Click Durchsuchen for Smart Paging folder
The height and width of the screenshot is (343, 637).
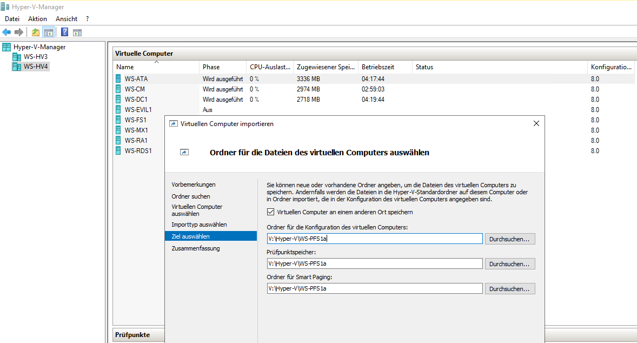coord(510,288)
